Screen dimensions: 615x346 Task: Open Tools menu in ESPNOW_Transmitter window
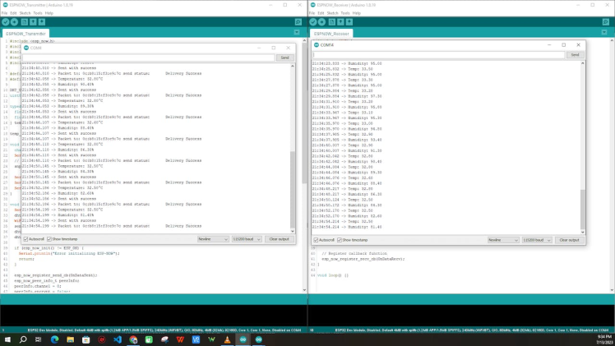coord(39,13)
